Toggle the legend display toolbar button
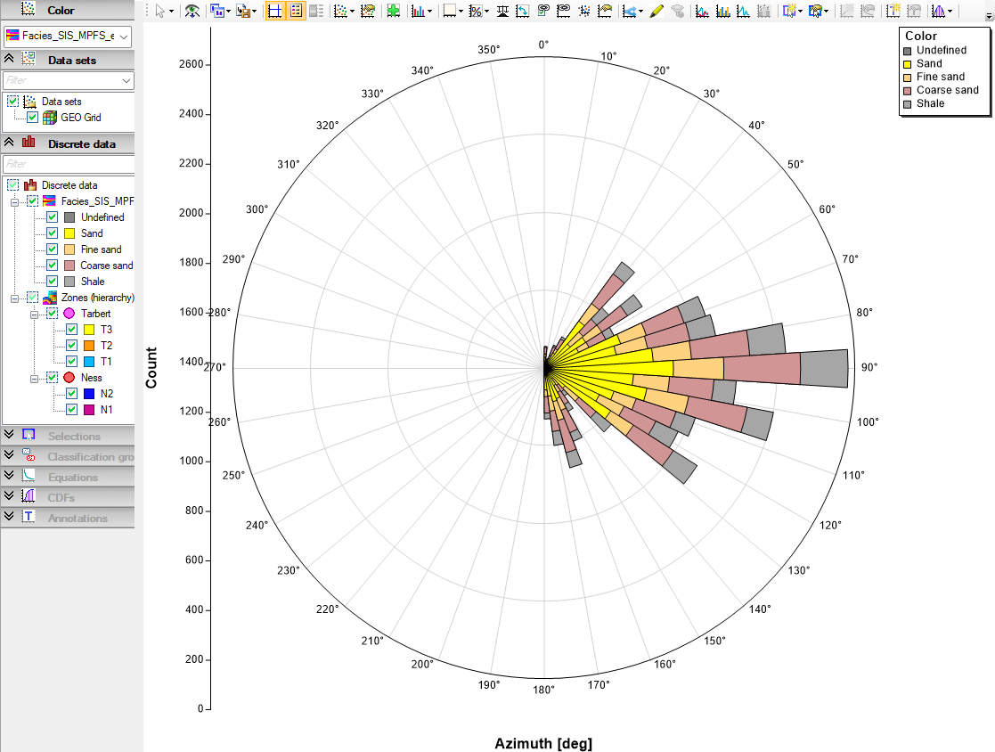 point(296,11)
